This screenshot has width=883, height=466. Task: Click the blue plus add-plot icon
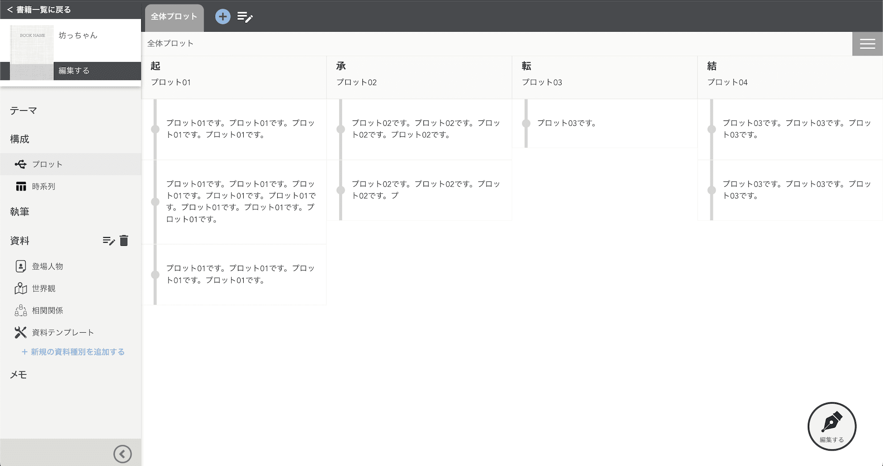click(223, 17)
